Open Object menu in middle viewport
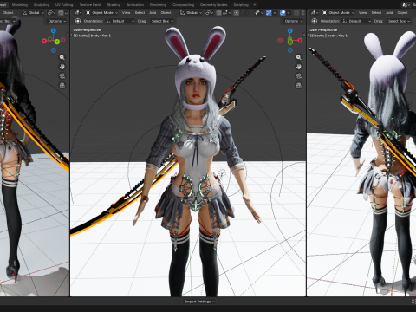Screen dimensions: 416x312 coord(166,13)
